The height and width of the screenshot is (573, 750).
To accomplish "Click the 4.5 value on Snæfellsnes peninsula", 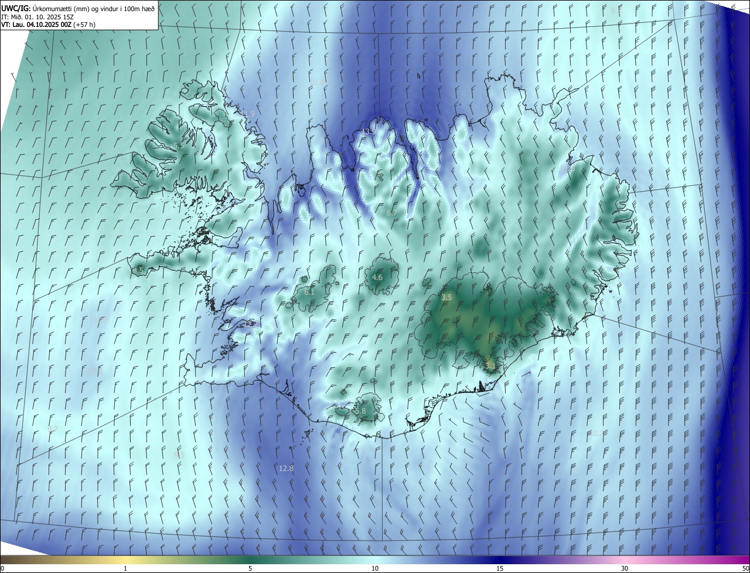I will [x=139, y=270].
